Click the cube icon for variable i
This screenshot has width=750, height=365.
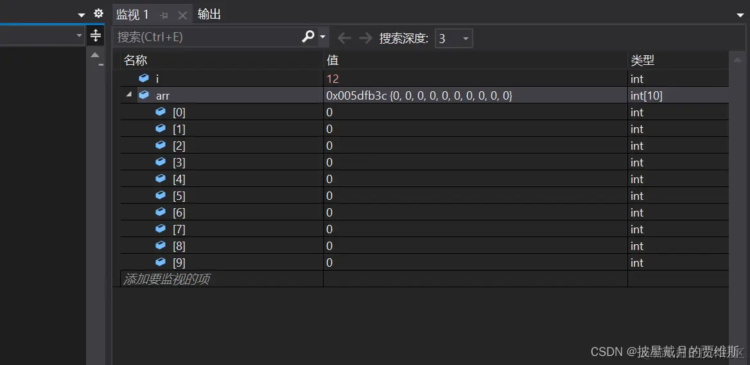(143, 78)
